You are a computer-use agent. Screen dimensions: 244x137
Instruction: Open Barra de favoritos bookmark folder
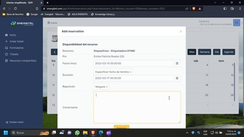(13, 14)
